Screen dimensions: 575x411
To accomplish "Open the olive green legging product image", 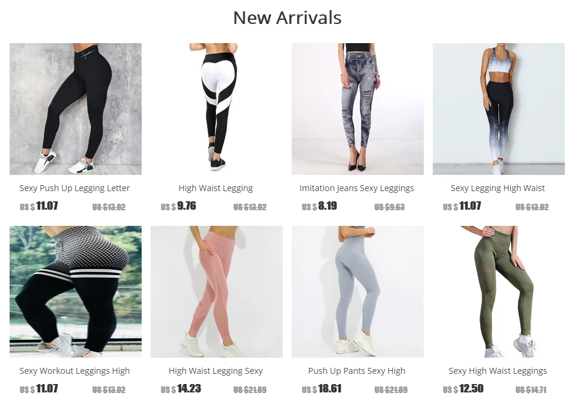I will [499, 291].
